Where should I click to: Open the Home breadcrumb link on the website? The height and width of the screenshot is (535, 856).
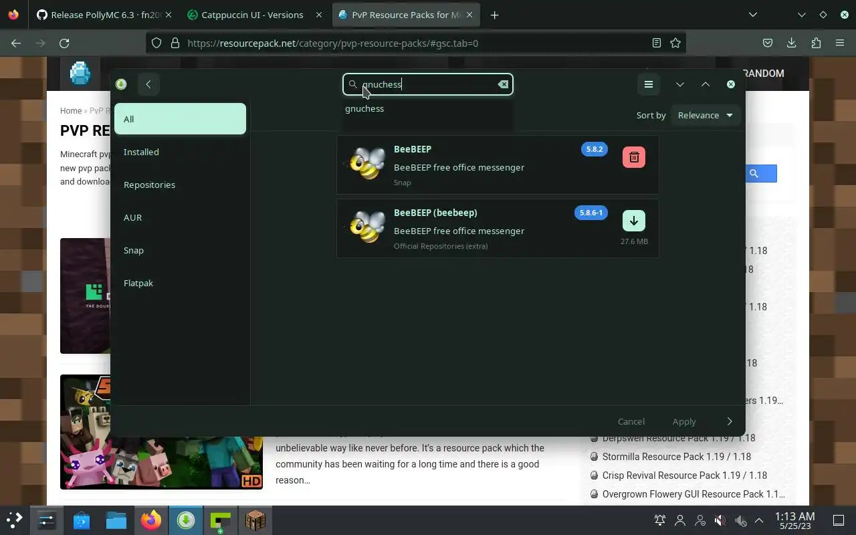[x=71, y=111]
